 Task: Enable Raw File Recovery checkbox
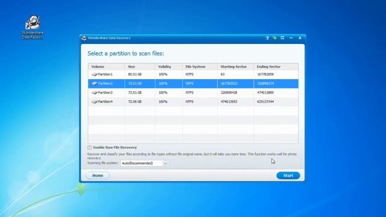pyautogui.click(x=89, y=147)
